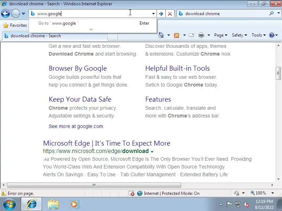Screen dimensions: 282x211
Task: Click the Forward navigation arrow button
Action: click(16, 13)
